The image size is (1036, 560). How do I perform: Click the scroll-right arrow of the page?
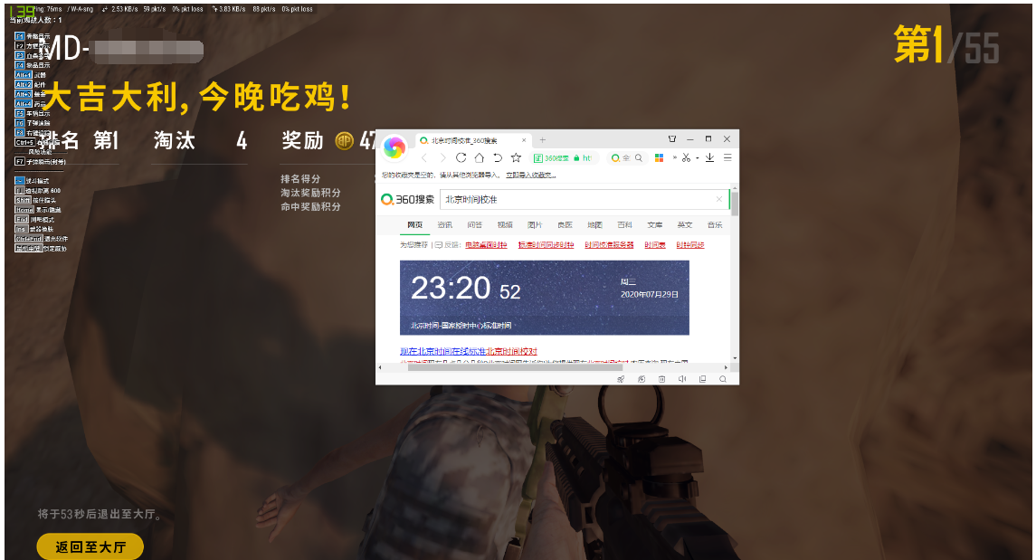click(x=727, y=367)
